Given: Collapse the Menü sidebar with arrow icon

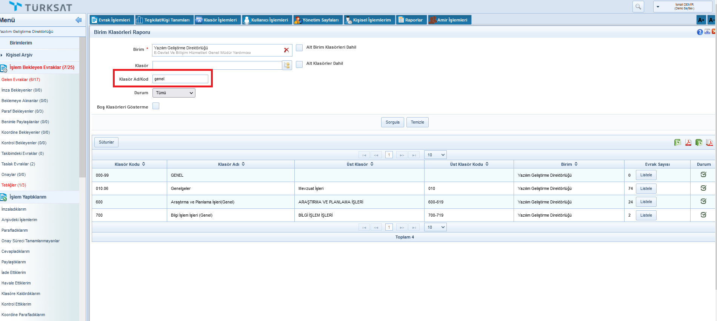Looking at the screenshot, I should click(78, 20).
